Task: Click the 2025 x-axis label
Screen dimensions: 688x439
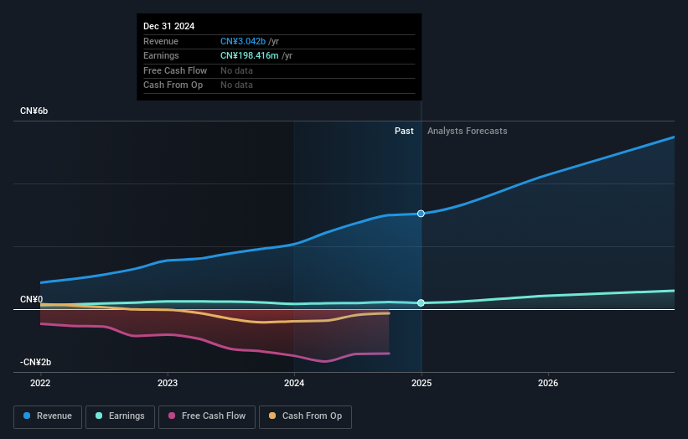Action: (422, 384)
